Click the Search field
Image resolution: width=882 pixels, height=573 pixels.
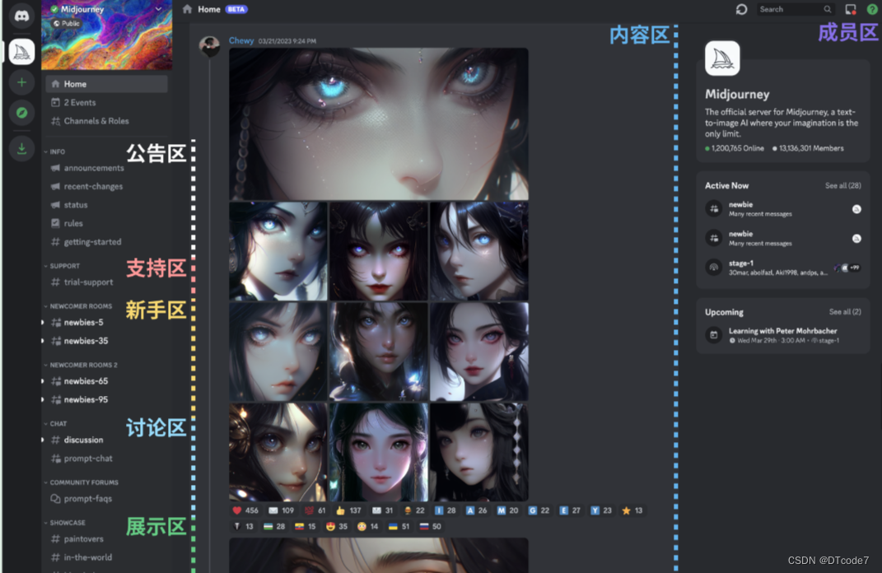pyautogui.click(x=794, y=9)
